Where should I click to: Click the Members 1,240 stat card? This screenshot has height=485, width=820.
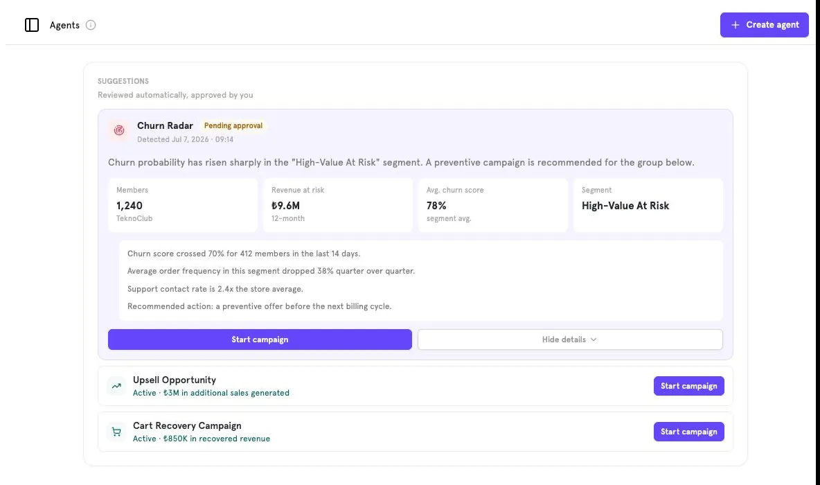pos(183,205)
